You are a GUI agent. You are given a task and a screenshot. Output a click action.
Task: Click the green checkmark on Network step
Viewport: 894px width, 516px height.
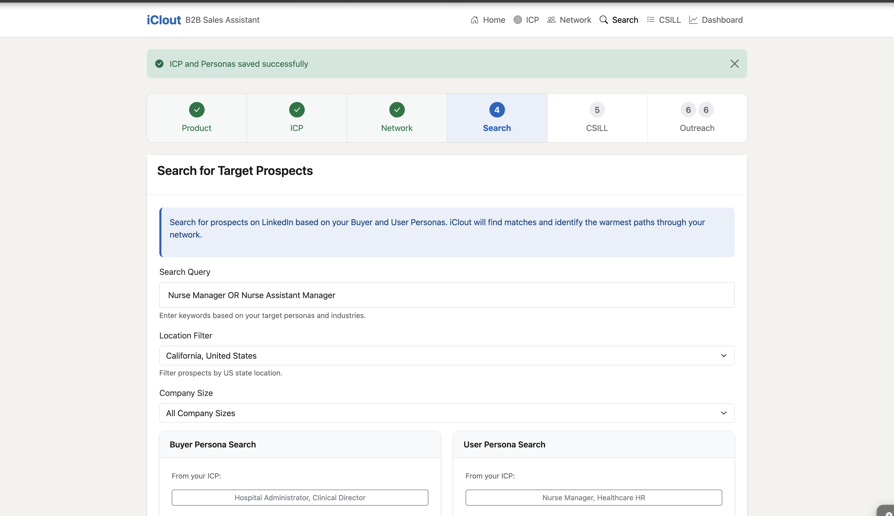click(x=397, y=110)
